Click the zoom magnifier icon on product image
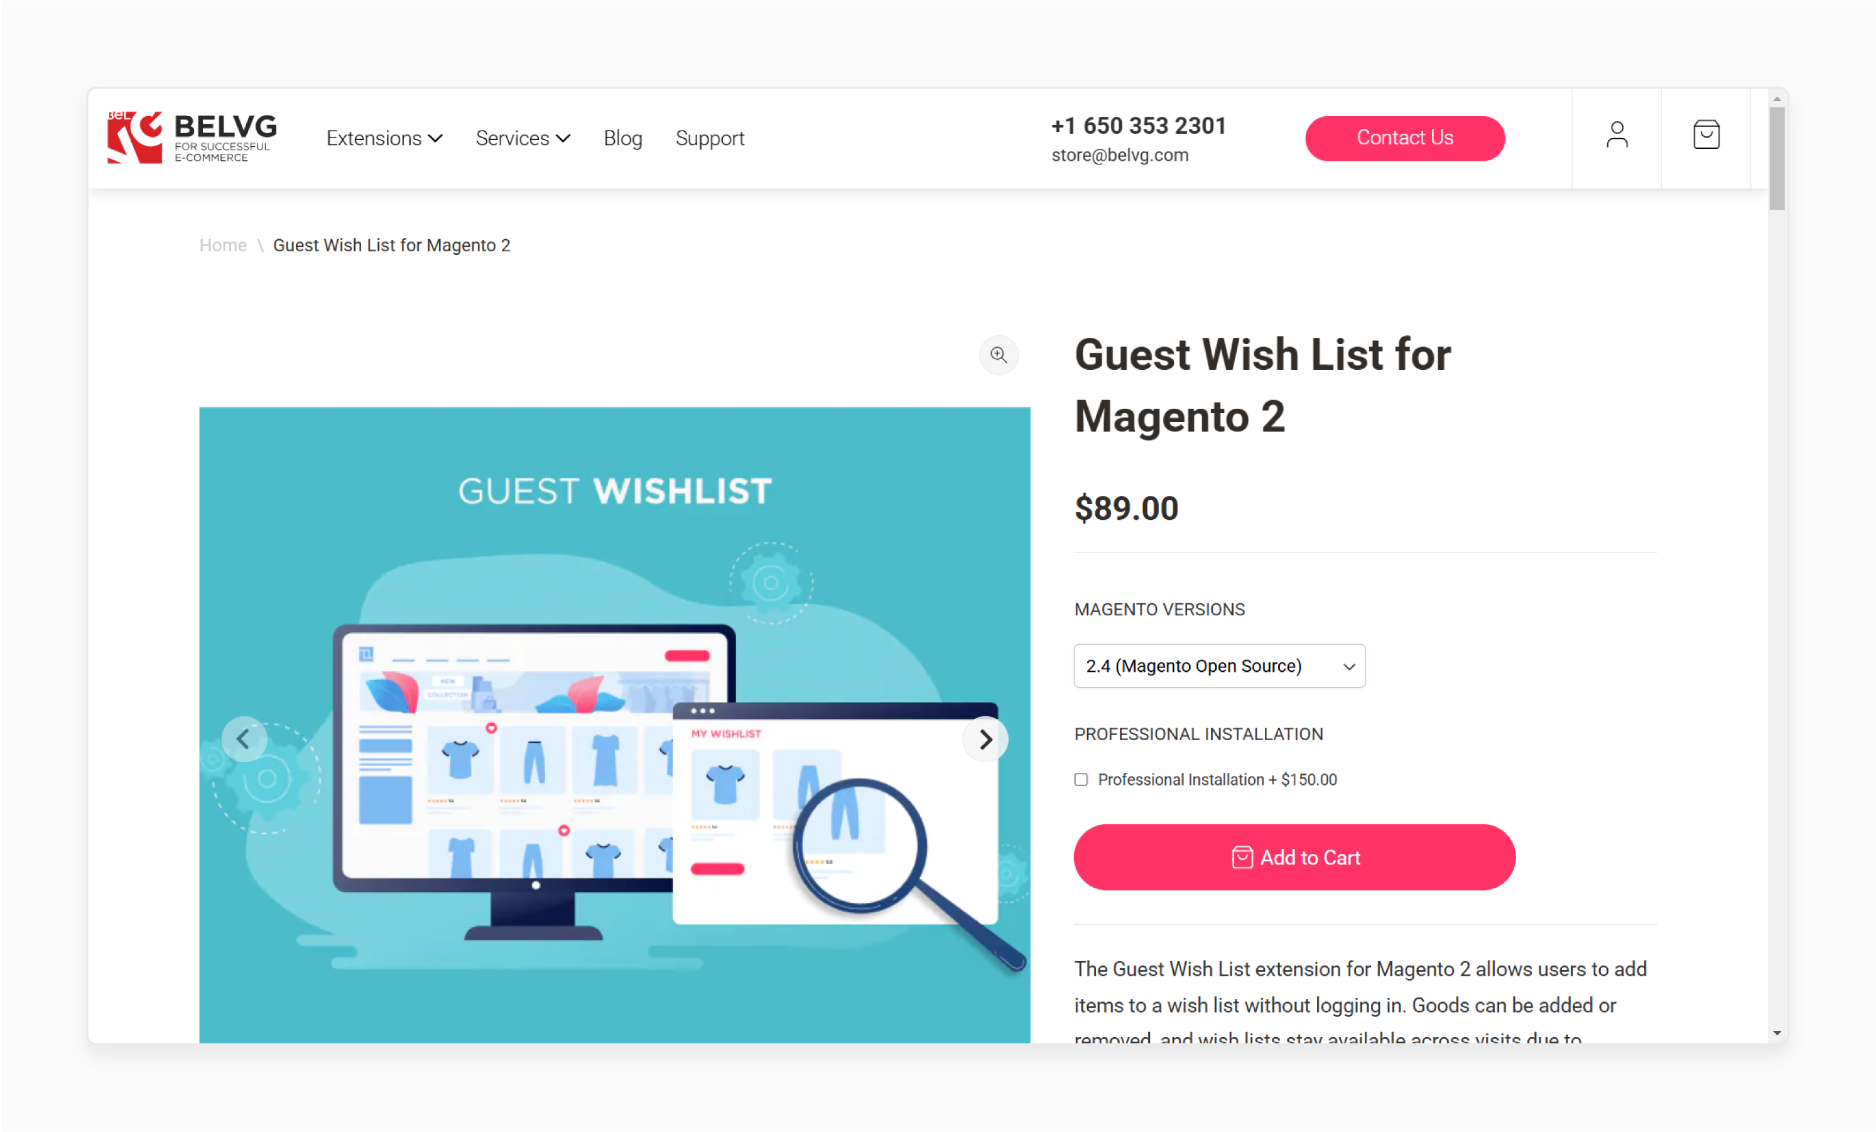The height and width of the screenshot is (1132, 1876). 999,355
